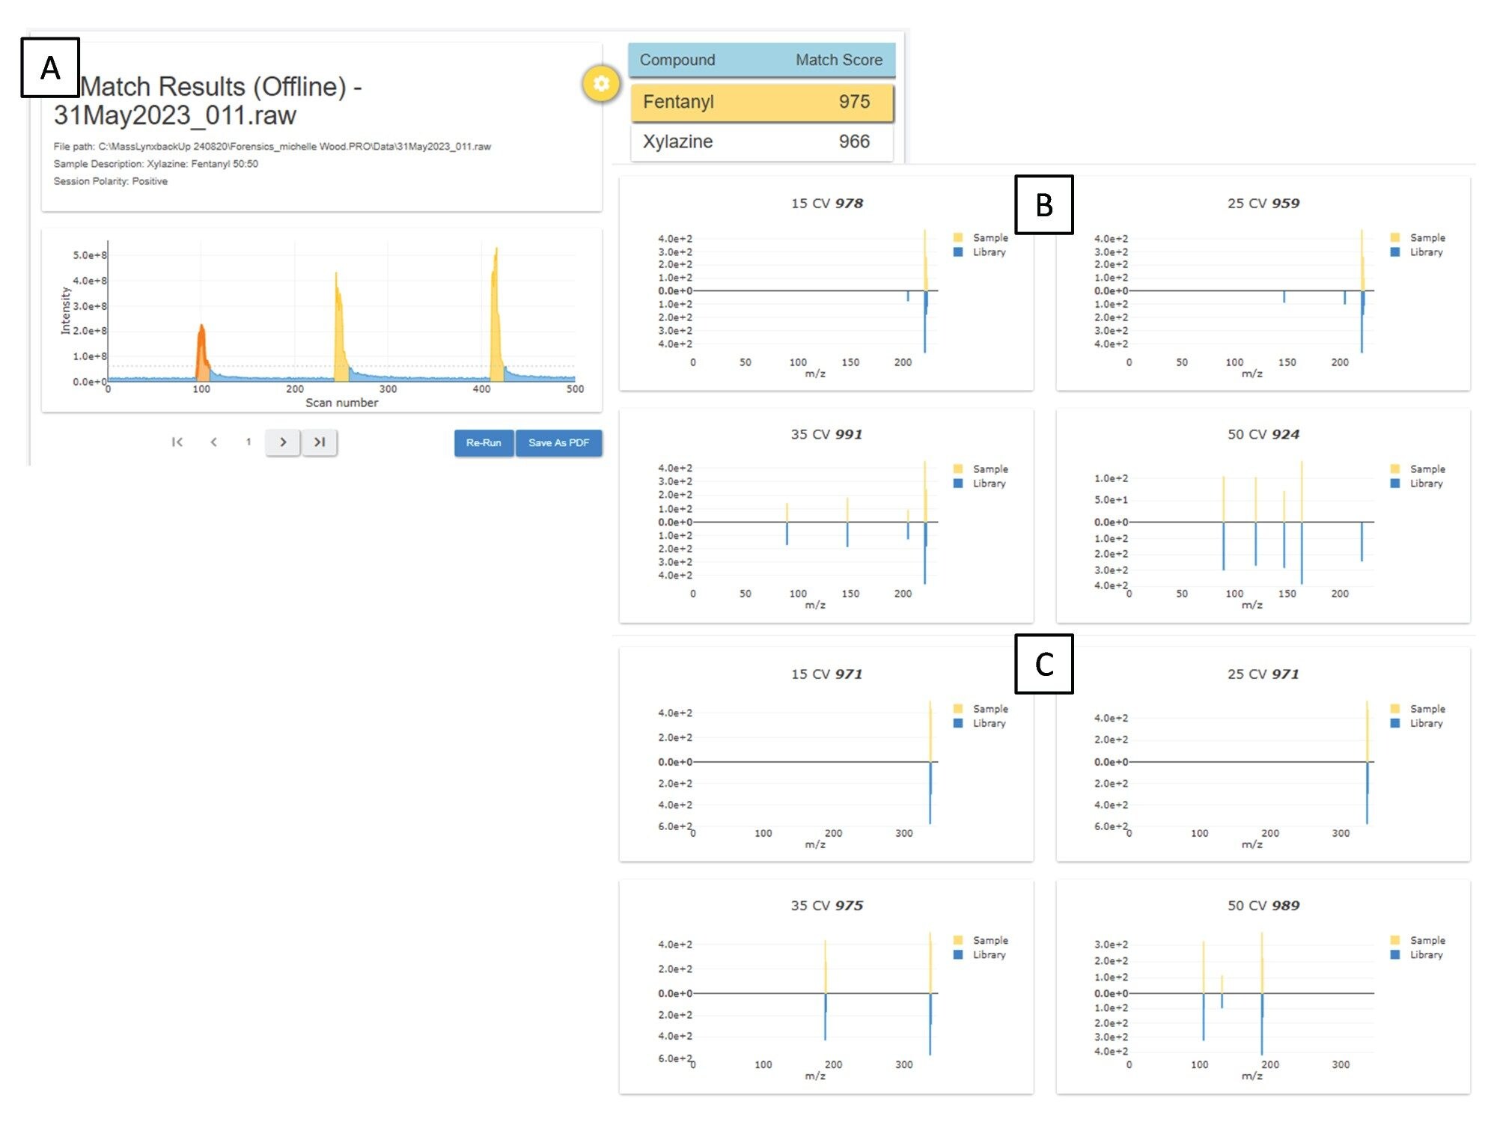Select the Fentanyl compound row
The height and width of the screenshot is (1134, 1497).
(x=762, y=103)
